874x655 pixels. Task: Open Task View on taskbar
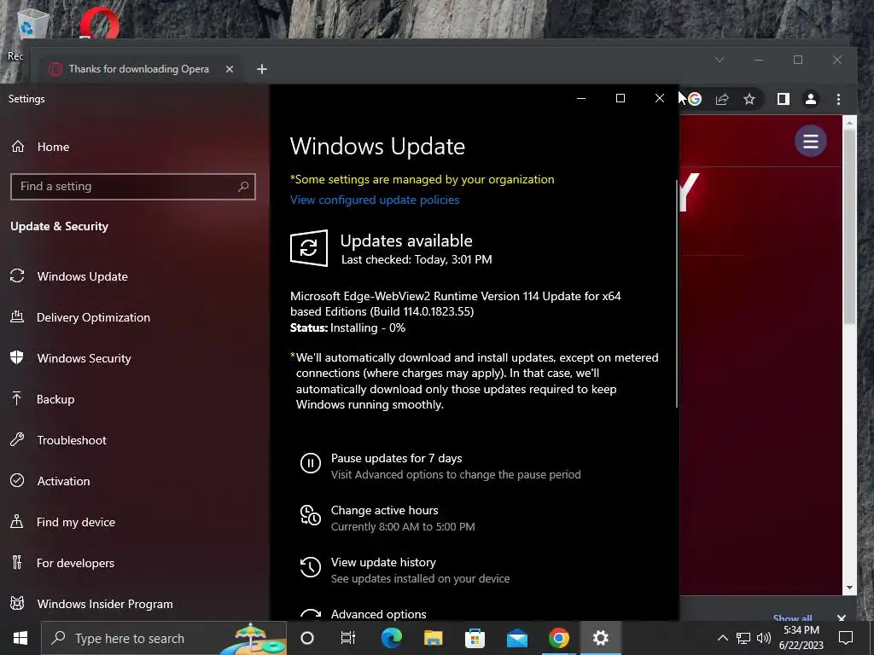click(348, 638)
